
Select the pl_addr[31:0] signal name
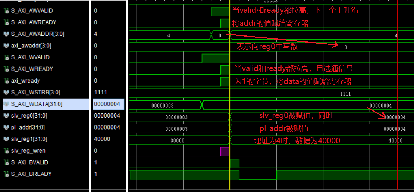[28, 128]
